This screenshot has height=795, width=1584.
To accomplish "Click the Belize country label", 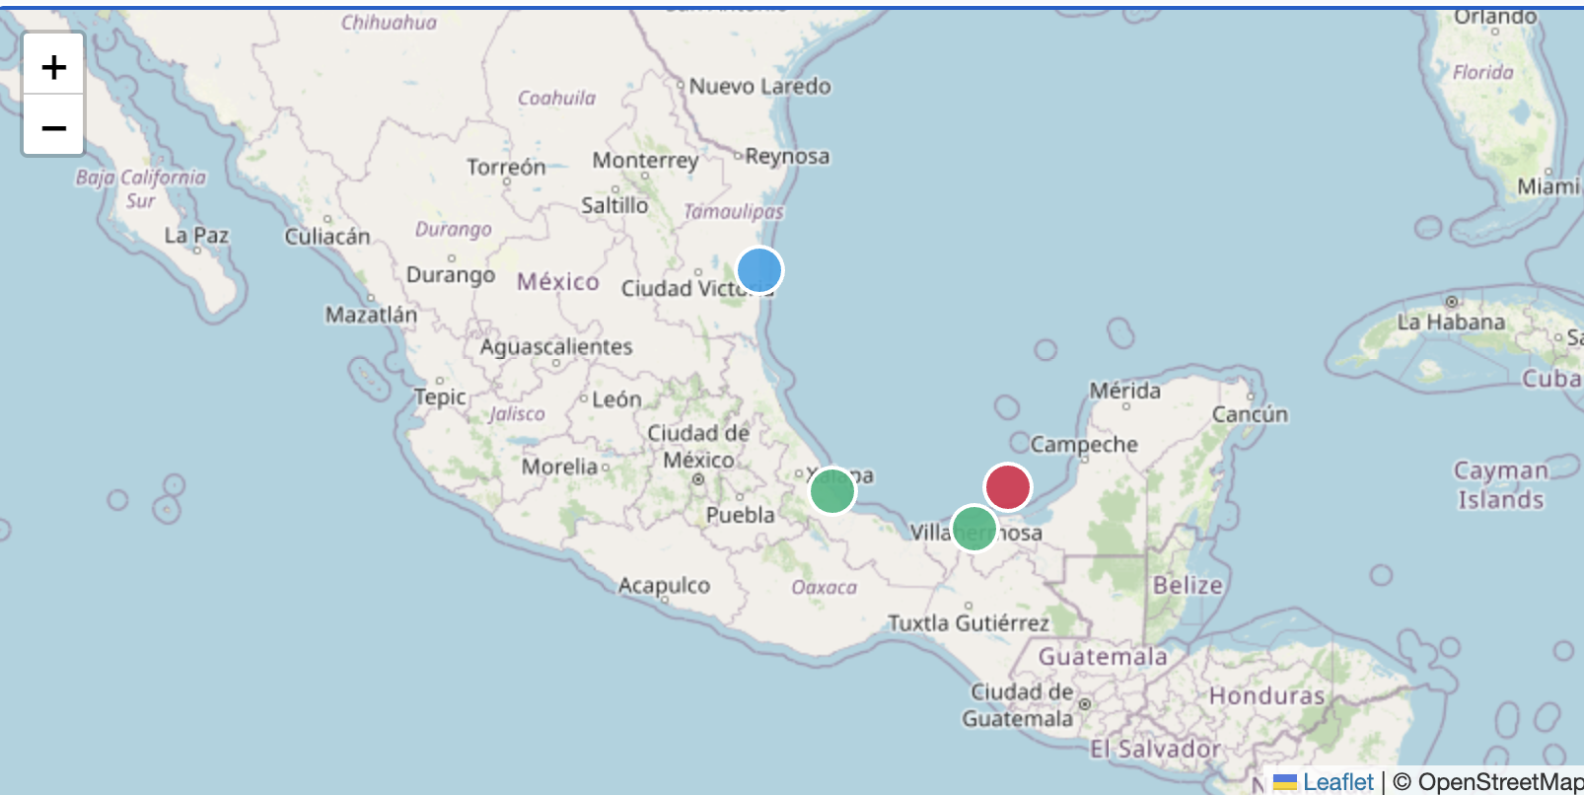I will point(1188,585).
